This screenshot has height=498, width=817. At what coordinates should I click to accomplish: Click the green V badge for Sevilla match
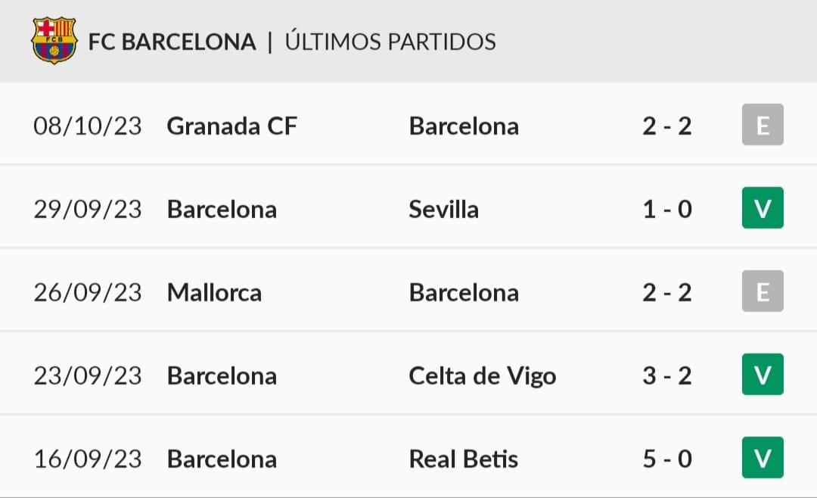[x=763, y=208]
